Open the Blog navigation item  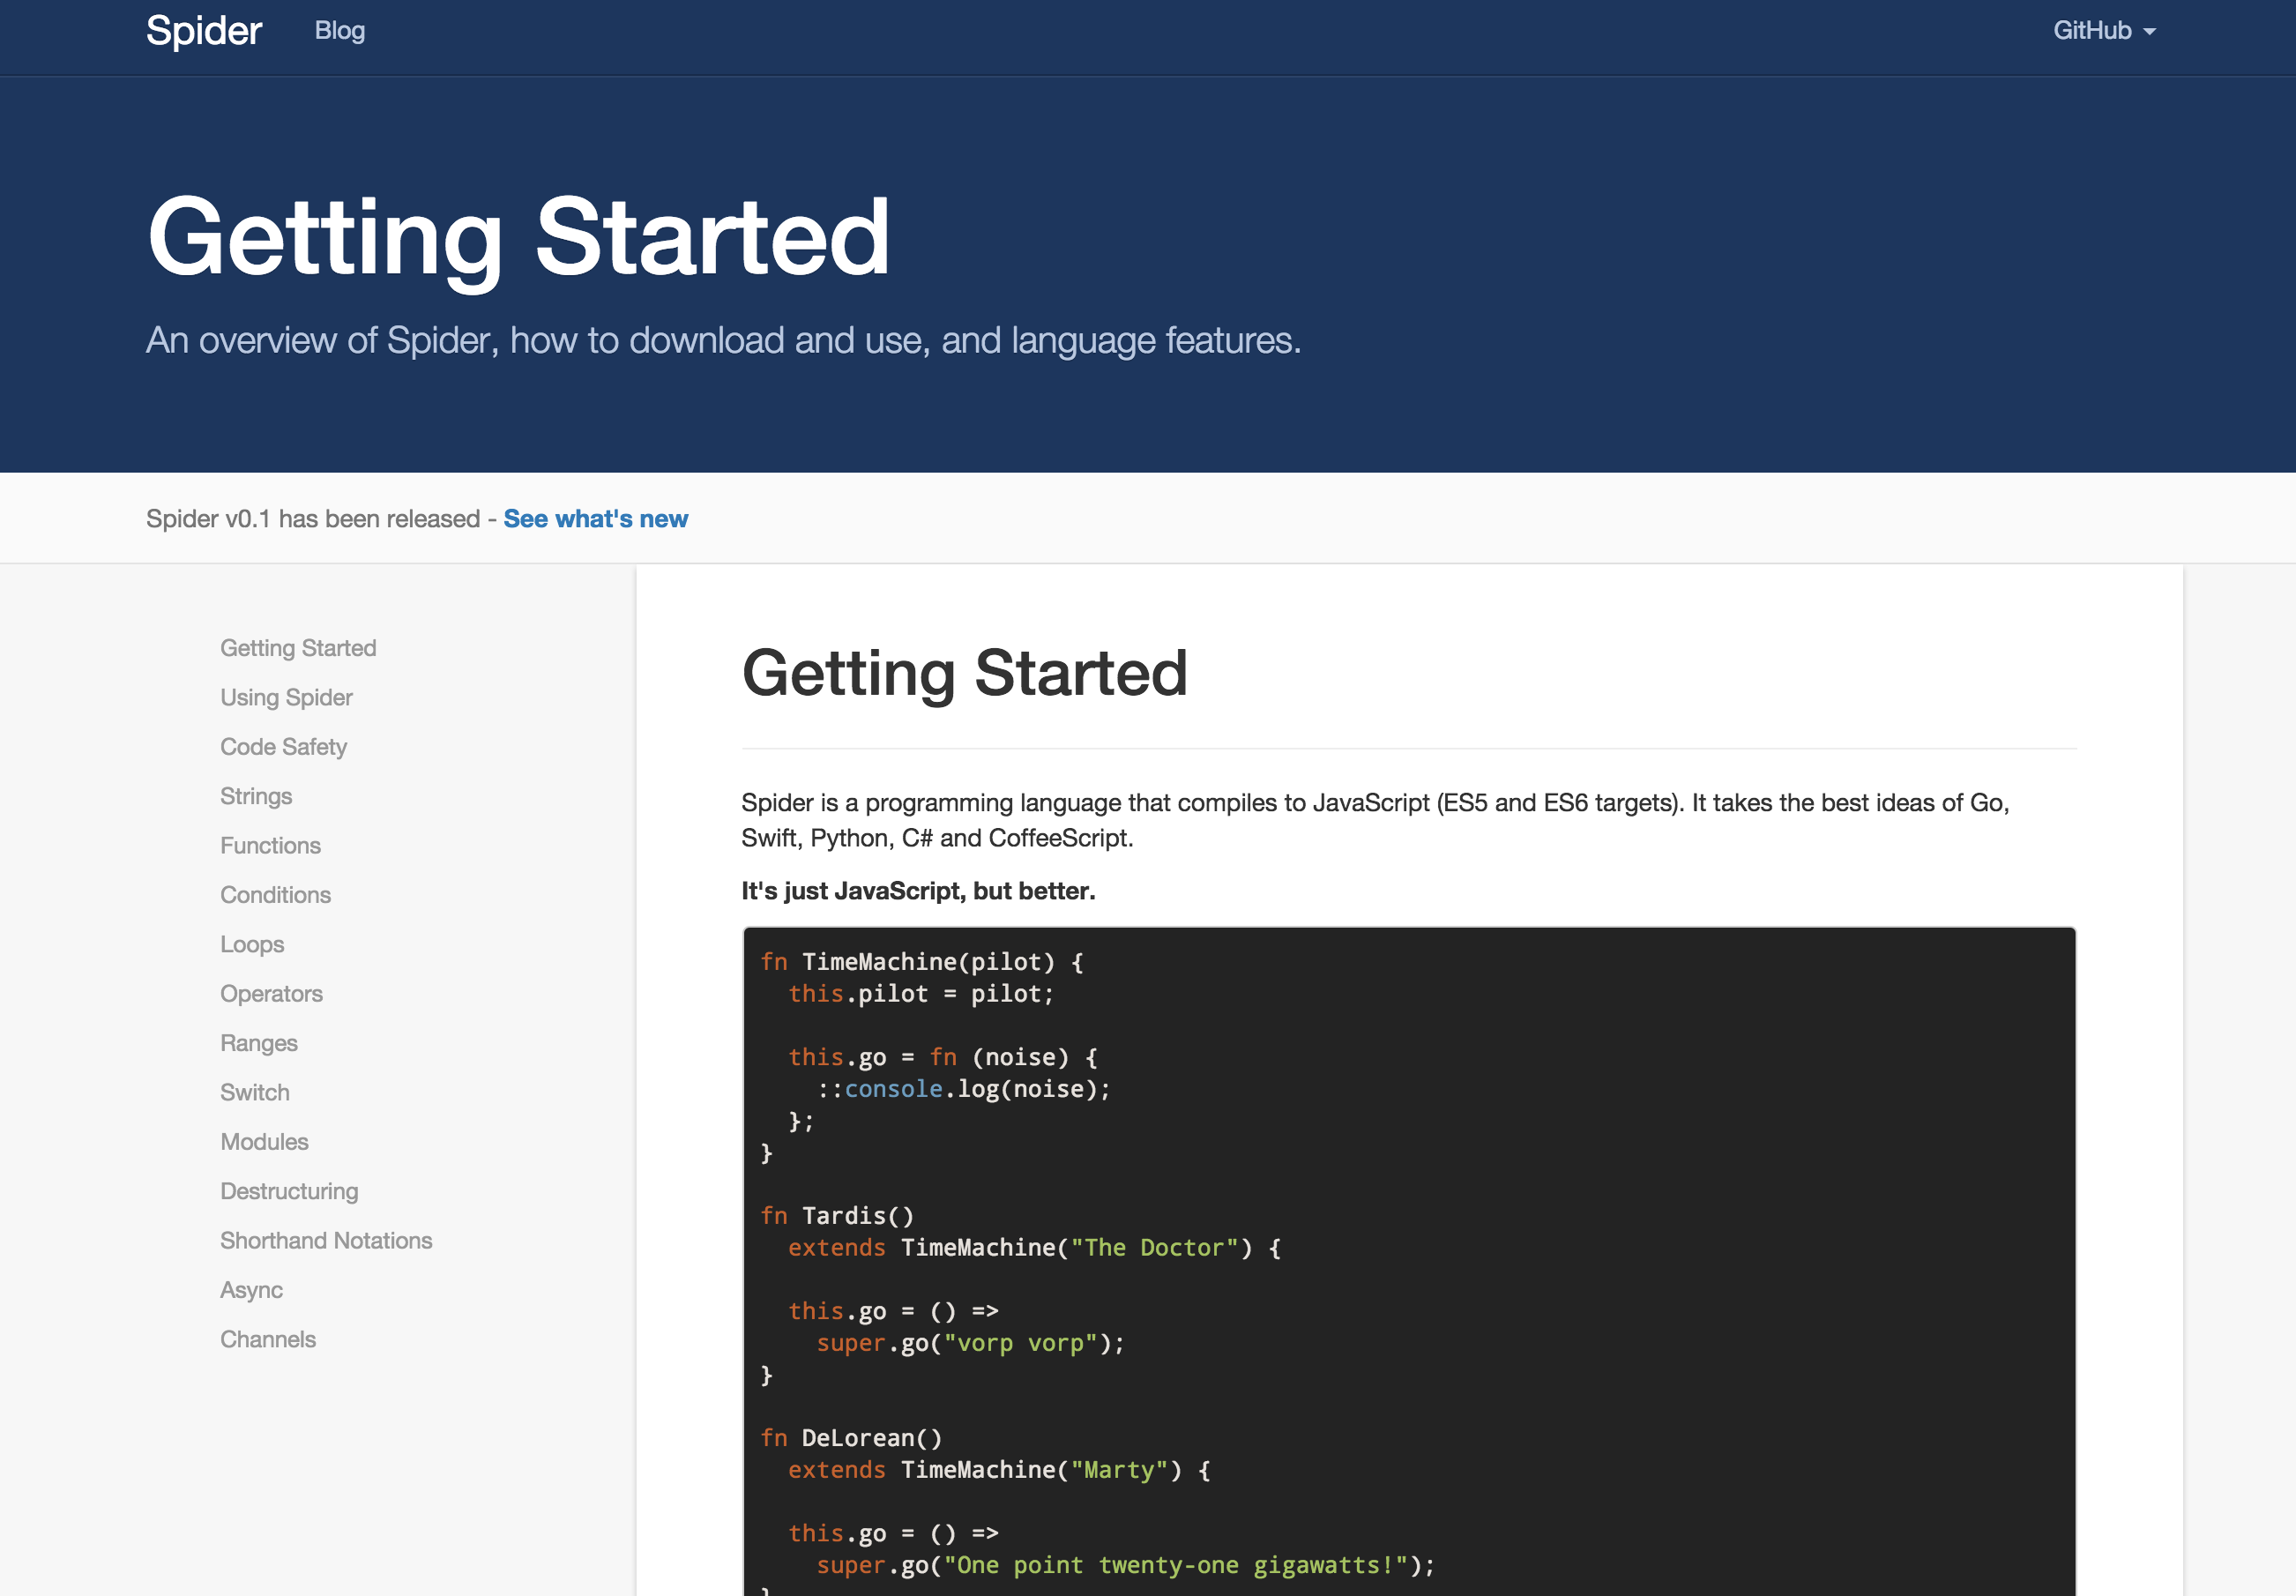coord(339,31)
